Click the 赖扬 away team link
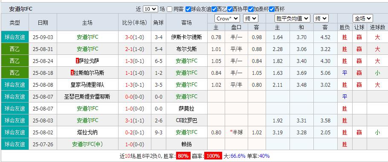 [x=187, y=144]
